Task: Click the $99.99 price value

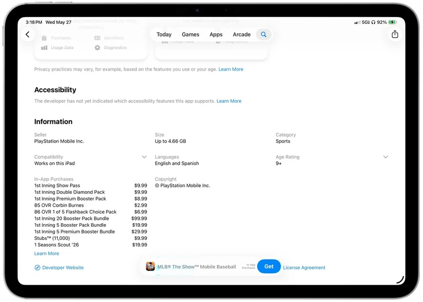Action: pyautogui.click(x=139, y=218)
